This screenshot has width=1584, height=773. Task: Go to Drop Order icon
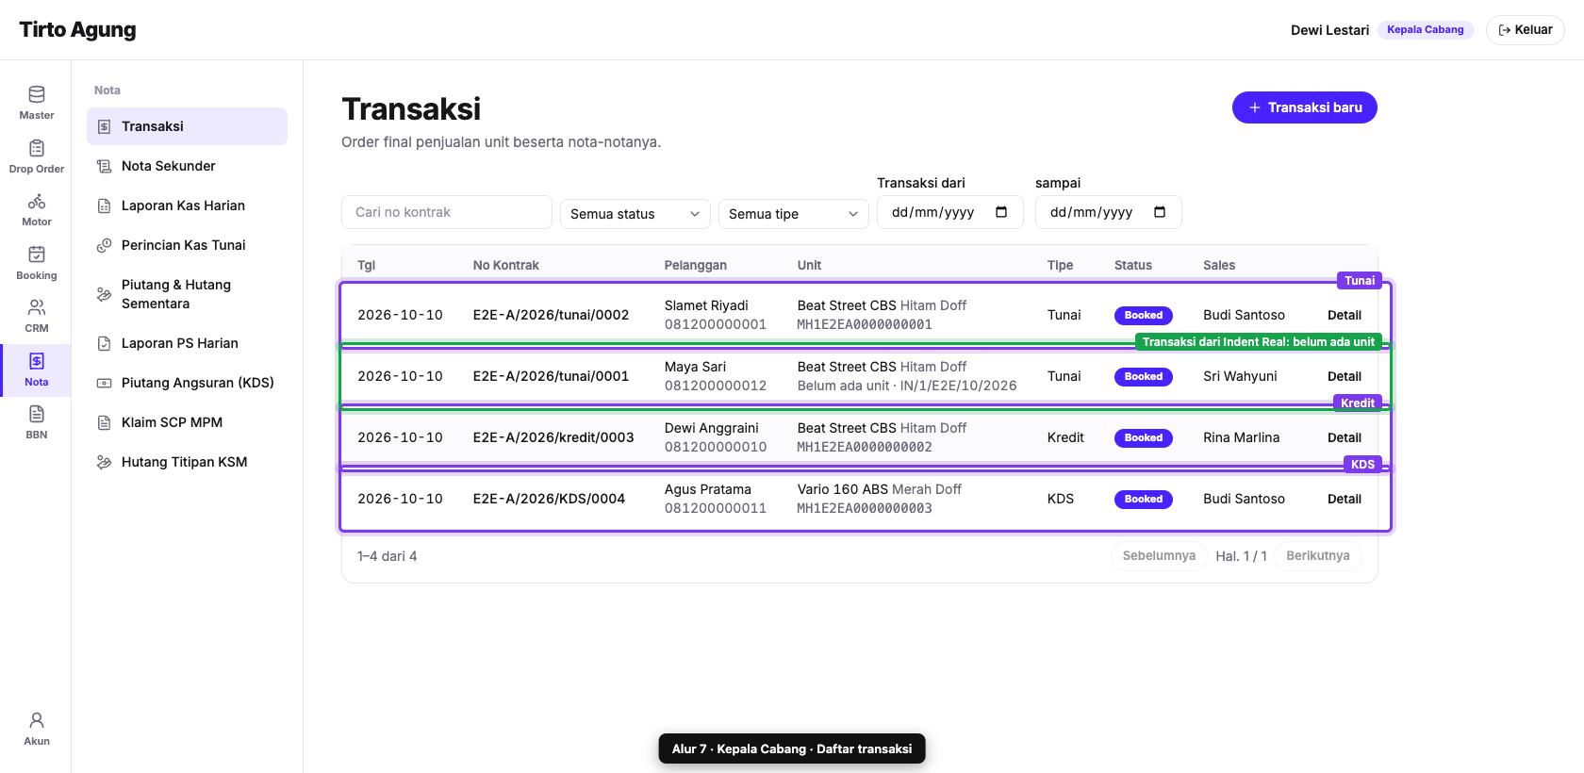pyautogui.click(x=37, y=148)
